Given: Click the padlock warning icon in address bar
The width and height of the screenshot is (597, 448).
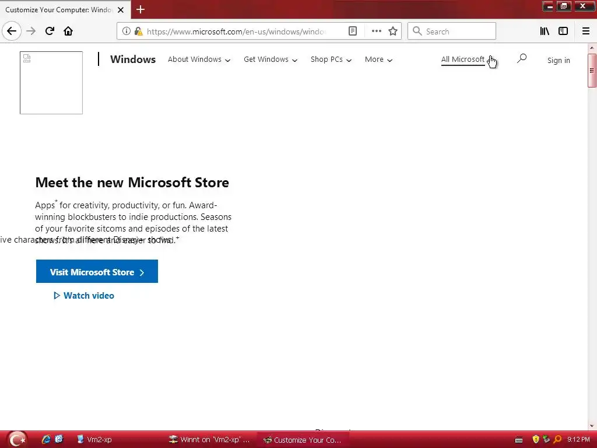Looking at the screenshot, I should click(x=138, y=32).
